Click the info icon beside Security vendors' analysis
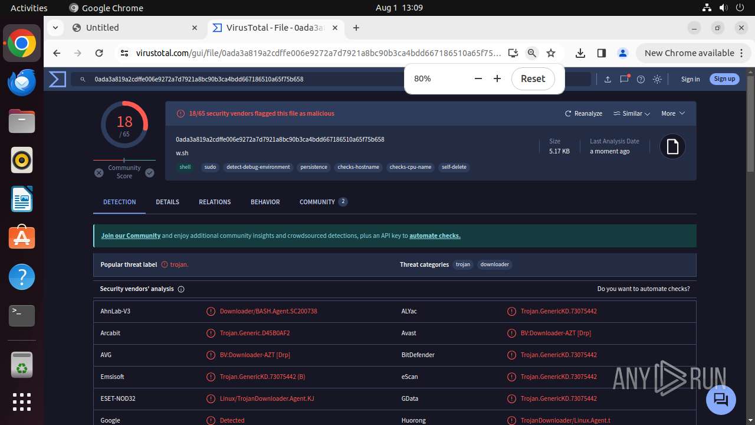Viewport: 755px width, 425px height. pyautogui.click(x=181, y=289)
